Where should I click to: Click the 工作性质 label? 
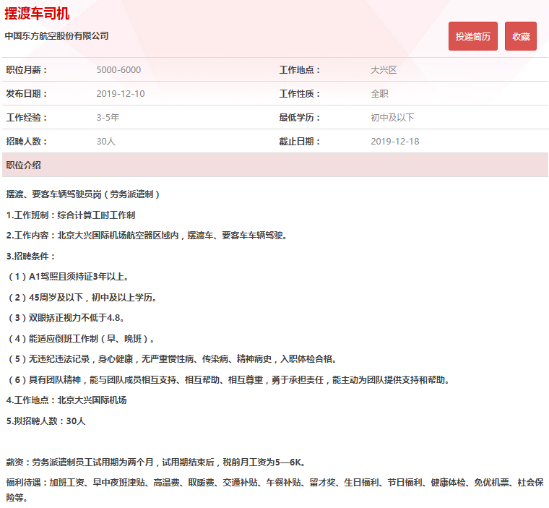pyautogui.click(x=300, y=93)
